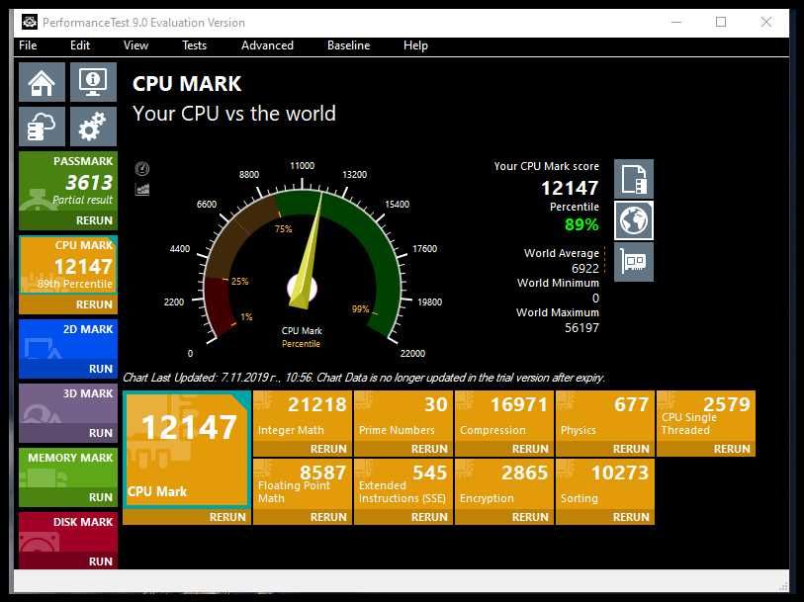Rerun the Integer Math test

(303, 449)
